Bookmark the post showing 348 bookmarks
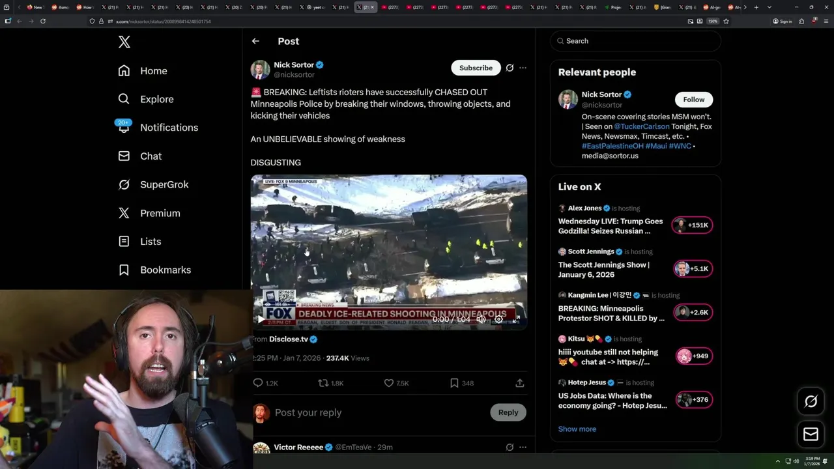Image resolution: width=834 pixels, height=469 pixels. 454,383
